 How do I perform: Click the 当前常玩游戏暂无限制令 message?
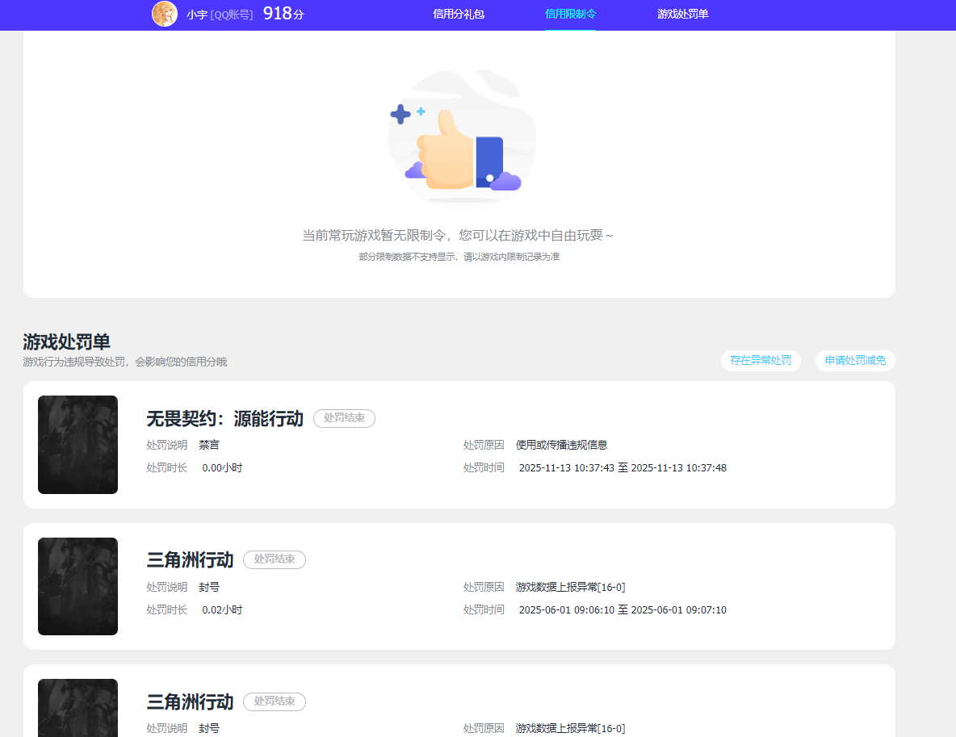(457, 235)
